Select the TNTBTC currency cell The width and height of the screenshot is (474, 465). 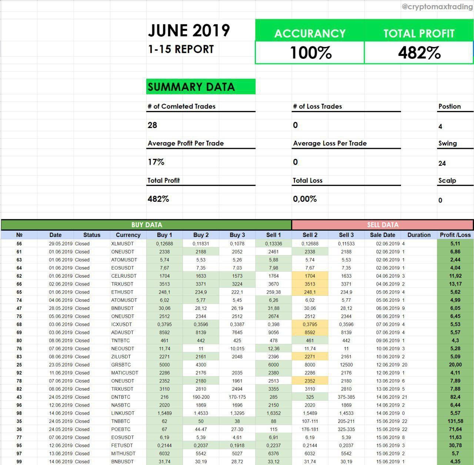(128, 341)
